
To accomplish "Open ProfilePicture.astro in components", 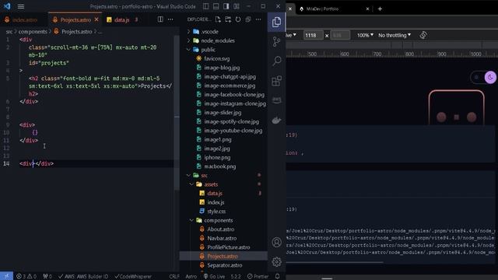I will point(228,247).
